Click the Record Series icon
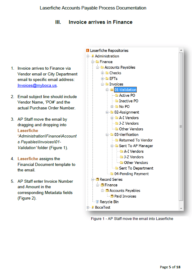This screenshot has width=192, height=275. (x=97, y=179)
